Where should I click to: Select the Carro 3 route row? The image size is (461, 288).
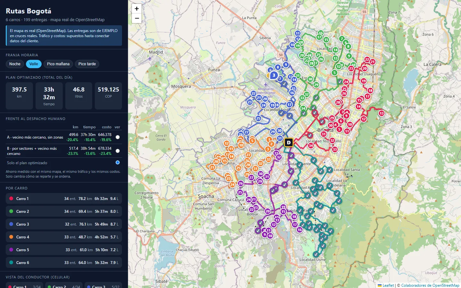[64, 224]
